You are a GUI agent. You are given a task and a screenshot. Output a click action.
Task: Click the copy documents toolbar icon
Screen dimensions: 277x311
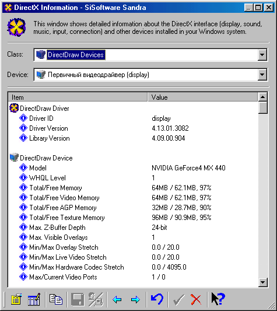(x=56, y=299)
